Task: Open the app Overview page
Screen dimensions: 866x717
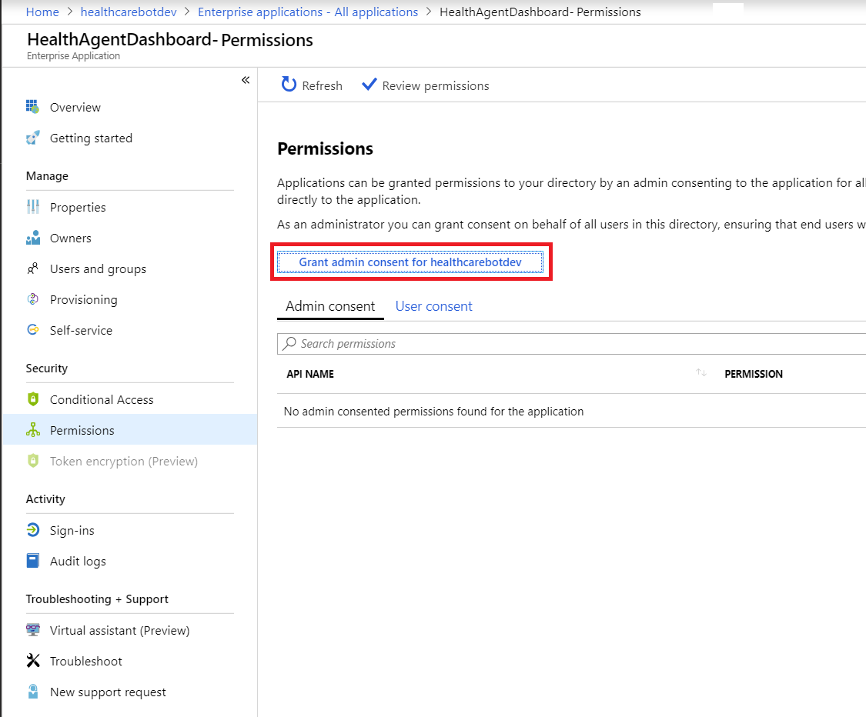Action: click(76, 107)
